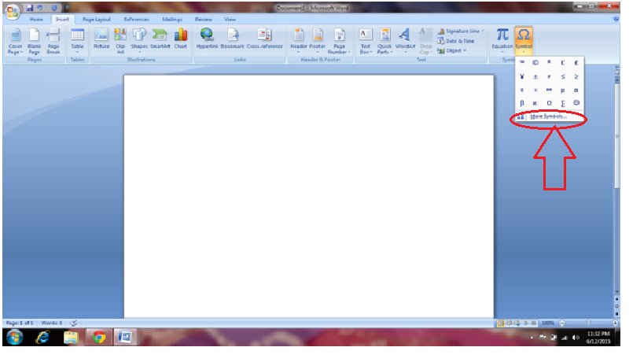Open the Header dropdown
The image size is (644, 362).
pos(299,41)
